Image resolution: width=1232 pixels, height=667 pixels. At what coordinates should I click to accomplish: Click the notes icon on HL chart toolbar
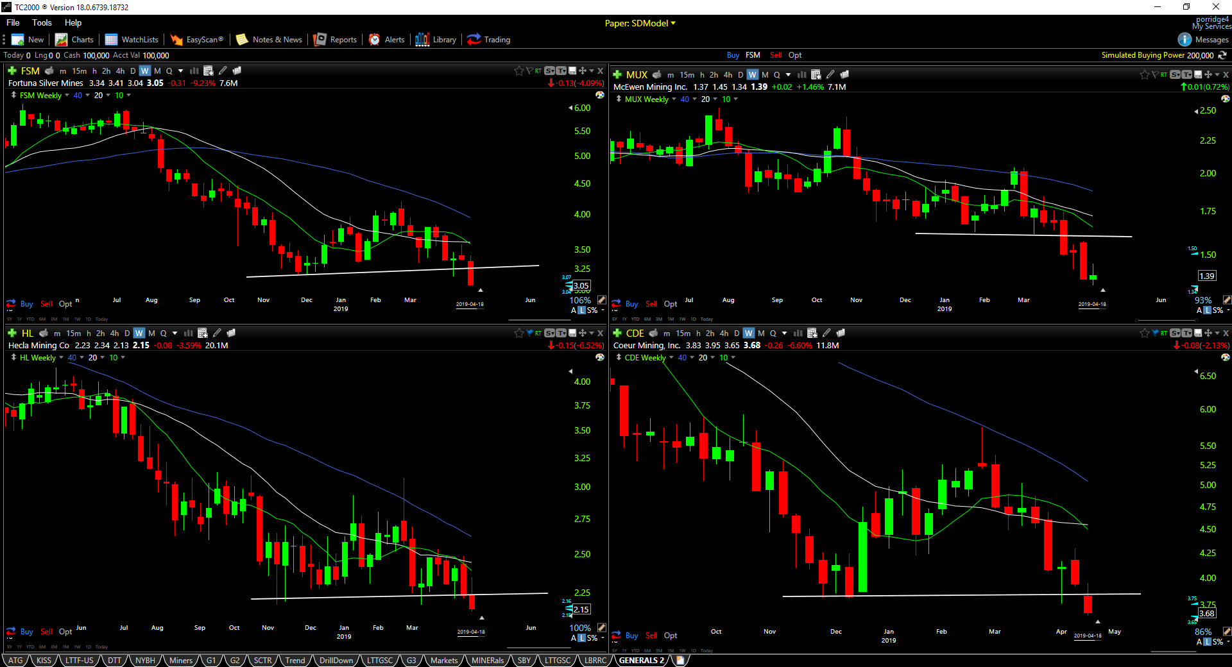[x=231, y=333]
